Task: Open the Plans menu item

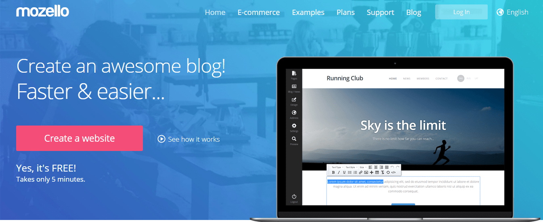Action: 346,13
